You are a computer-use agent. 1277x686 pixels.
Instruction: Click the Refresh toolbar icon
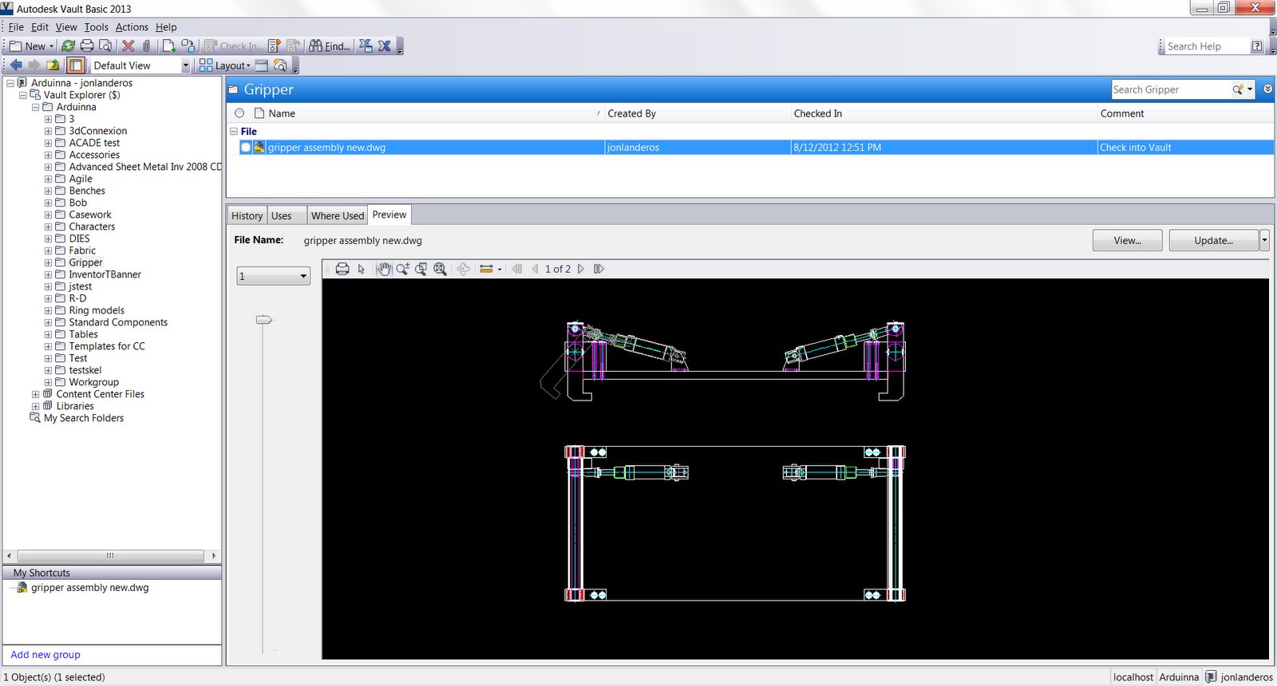[x=69, y=46]
